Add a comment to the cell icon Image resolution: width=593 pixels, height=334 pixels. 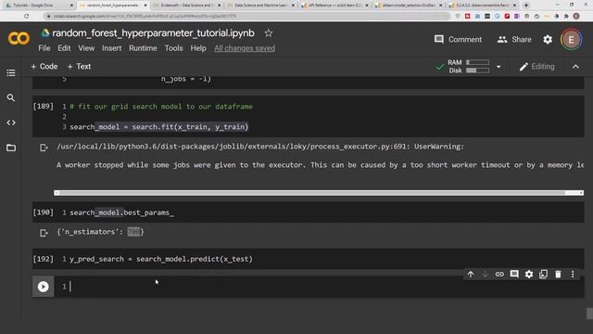click(514, 275)
